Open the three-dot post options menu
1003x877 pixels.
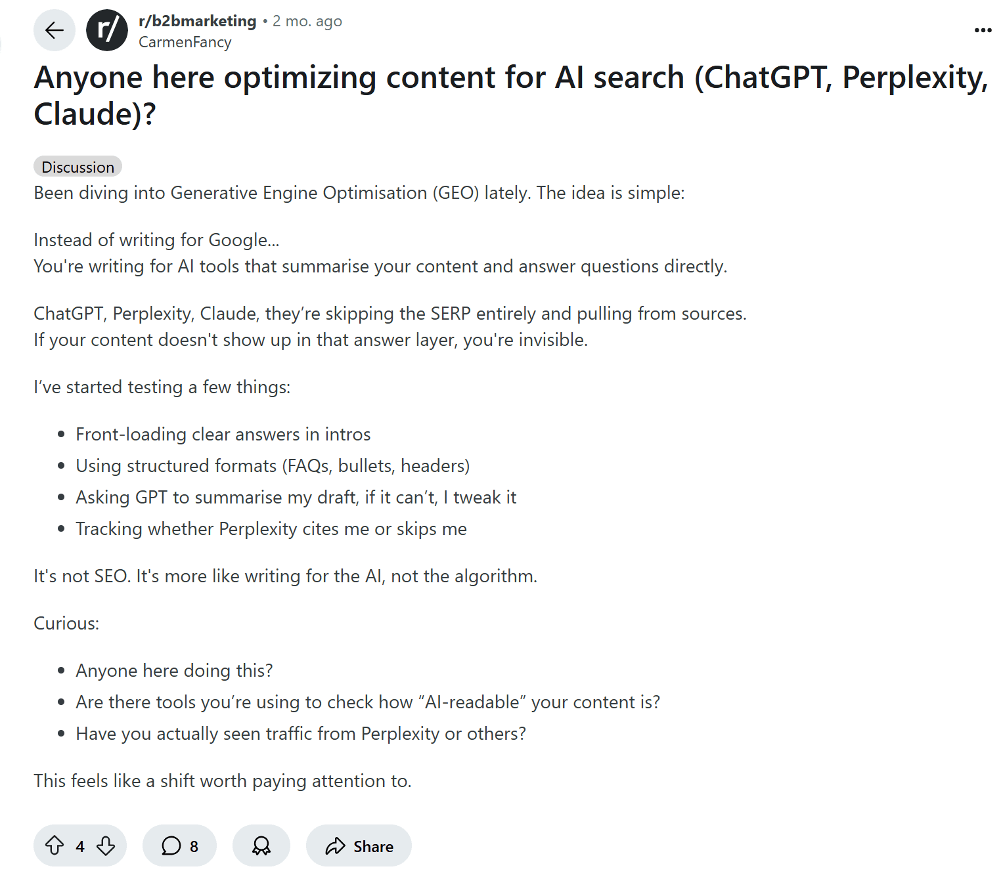pos(983,30)
